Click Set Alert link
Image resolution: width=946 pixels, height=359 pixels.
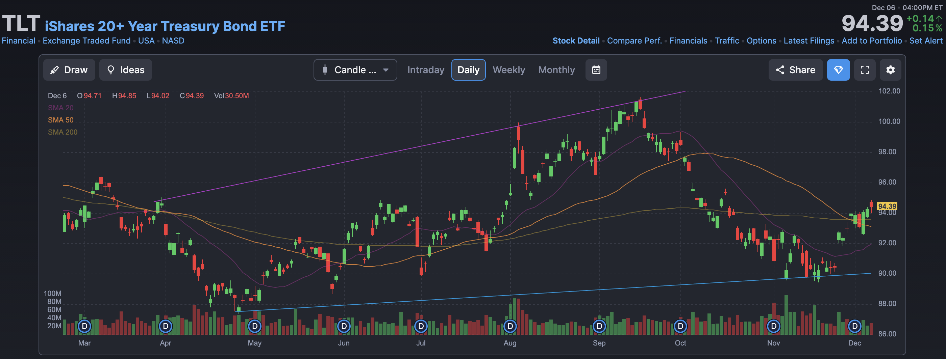coord(926,41)
